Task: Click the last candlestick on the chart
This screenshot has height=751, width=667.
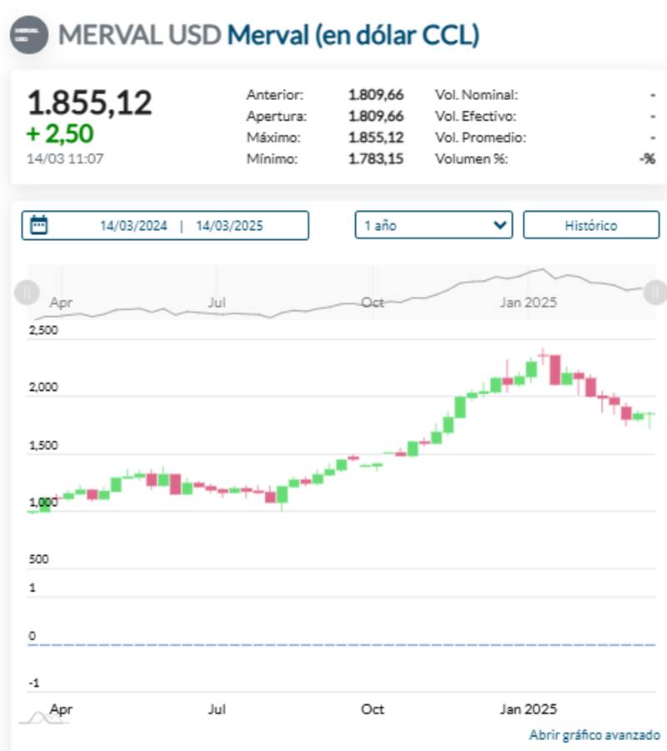Action: pos(649,414)
